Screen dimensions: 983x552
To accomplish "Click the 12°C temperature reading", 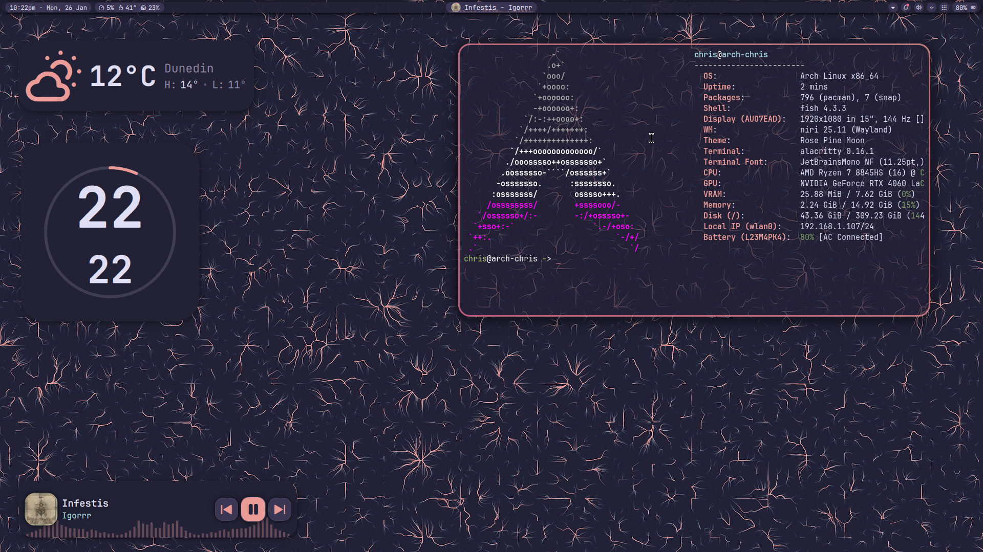I will 123,76.
